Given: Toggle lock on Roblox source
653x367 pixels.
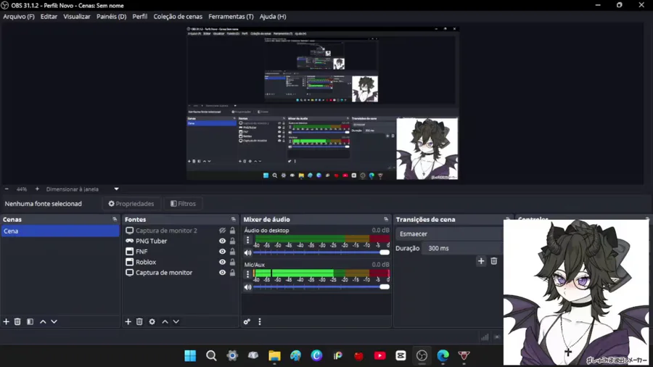Looking at the screenshot, I should point(232,262).
